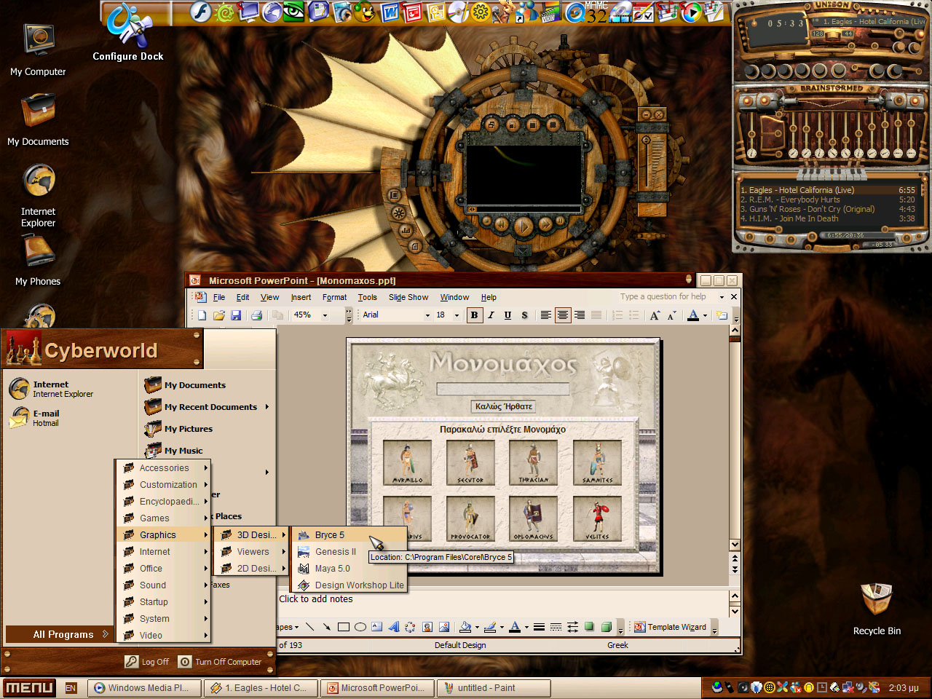Open My Computer desktop icon
Image resolution: width=932 pixels, height=699 pixels.
tap(38, 50)
